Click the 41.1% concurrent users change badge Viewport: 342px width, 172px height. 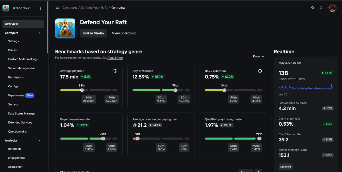[327, 73]
